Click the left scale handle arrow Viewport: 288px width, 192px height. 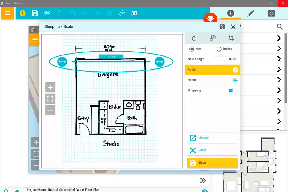pos(62,62)
